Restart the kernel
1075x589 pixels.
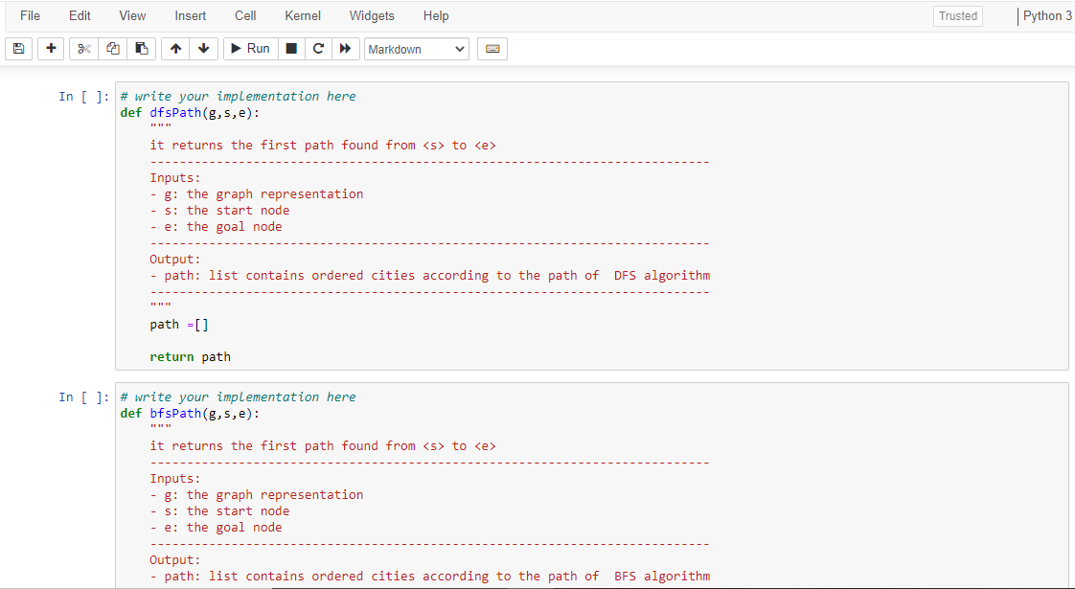[318, 48]
